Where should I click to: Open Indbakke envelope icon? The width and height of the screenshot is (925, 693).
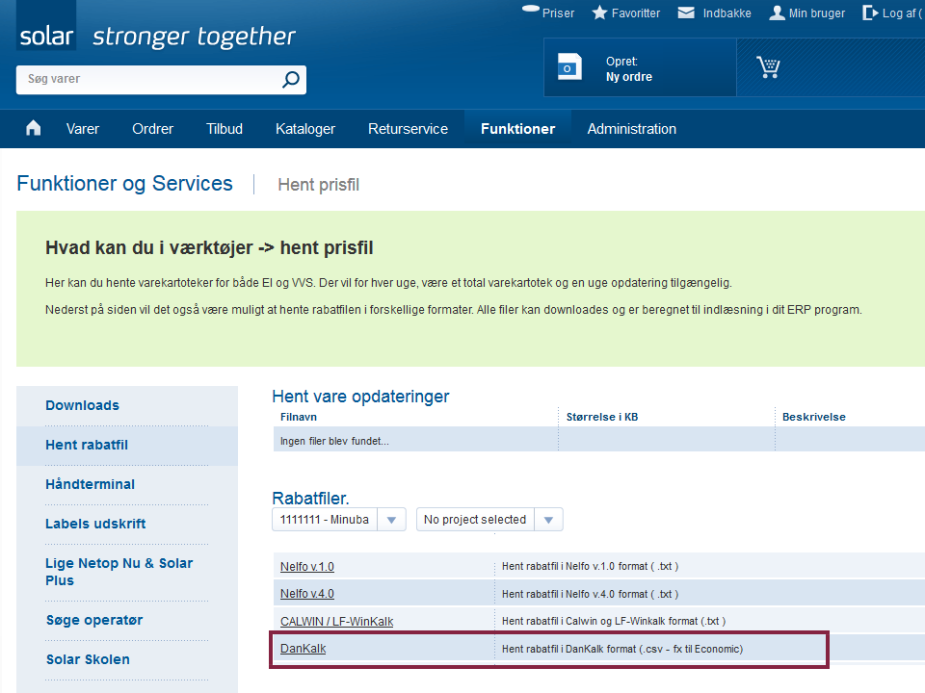[686, 13]
